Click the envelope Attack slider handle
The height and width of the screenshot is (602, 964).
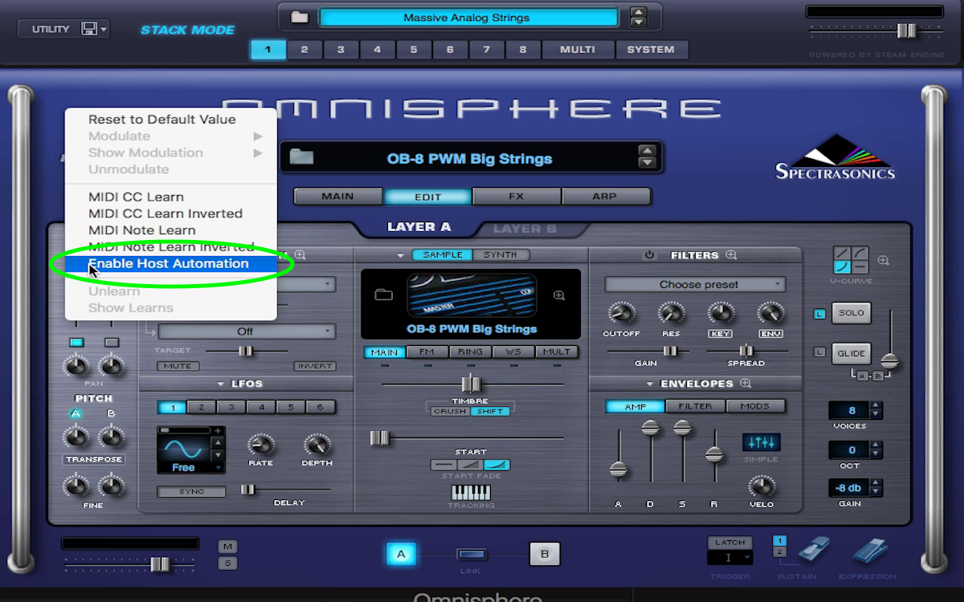(x=619, y=470)
